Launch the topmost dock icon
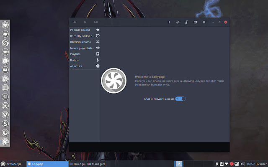 coord(5,25)
